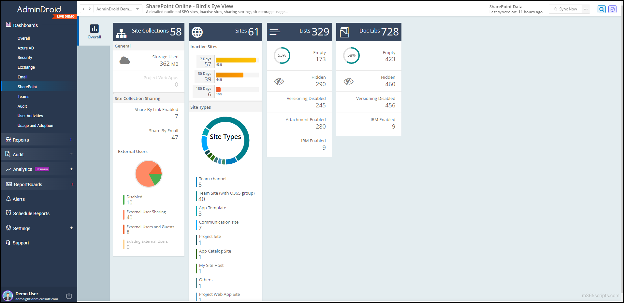Open Email dashboard
624x303 pixels.
[22, 77]
